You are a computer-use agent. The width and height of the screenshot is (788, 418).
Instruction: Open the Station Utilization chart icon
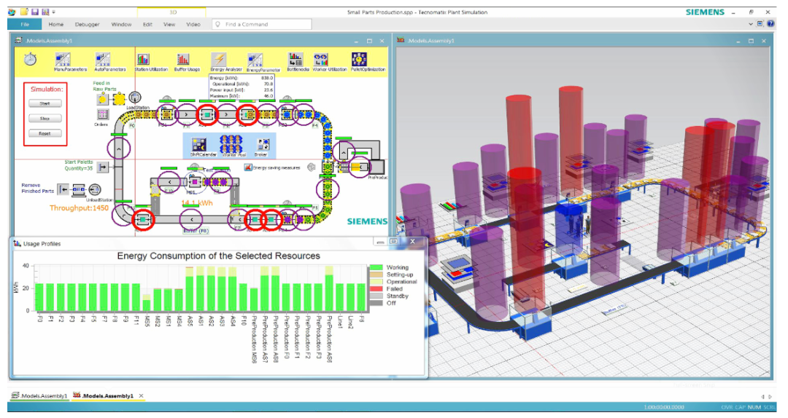(x=143, y=59)
